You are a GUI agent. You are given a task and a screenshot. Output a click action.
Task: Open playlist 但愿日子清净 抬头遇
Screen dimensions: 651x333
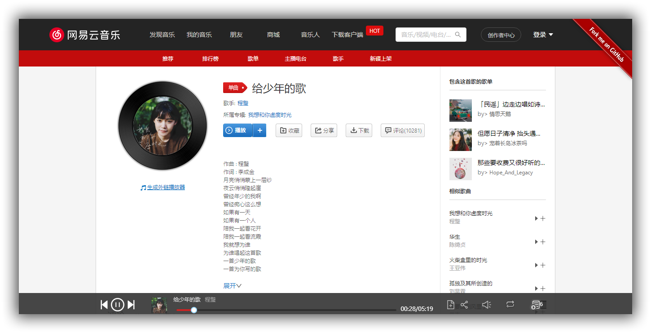pyautogui.click(x=509, y=133)
